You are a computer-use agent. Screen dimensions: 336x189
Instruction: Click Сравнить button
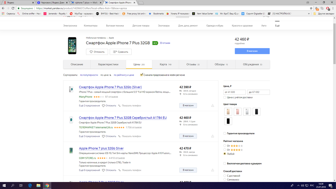(x=120, y=52)
